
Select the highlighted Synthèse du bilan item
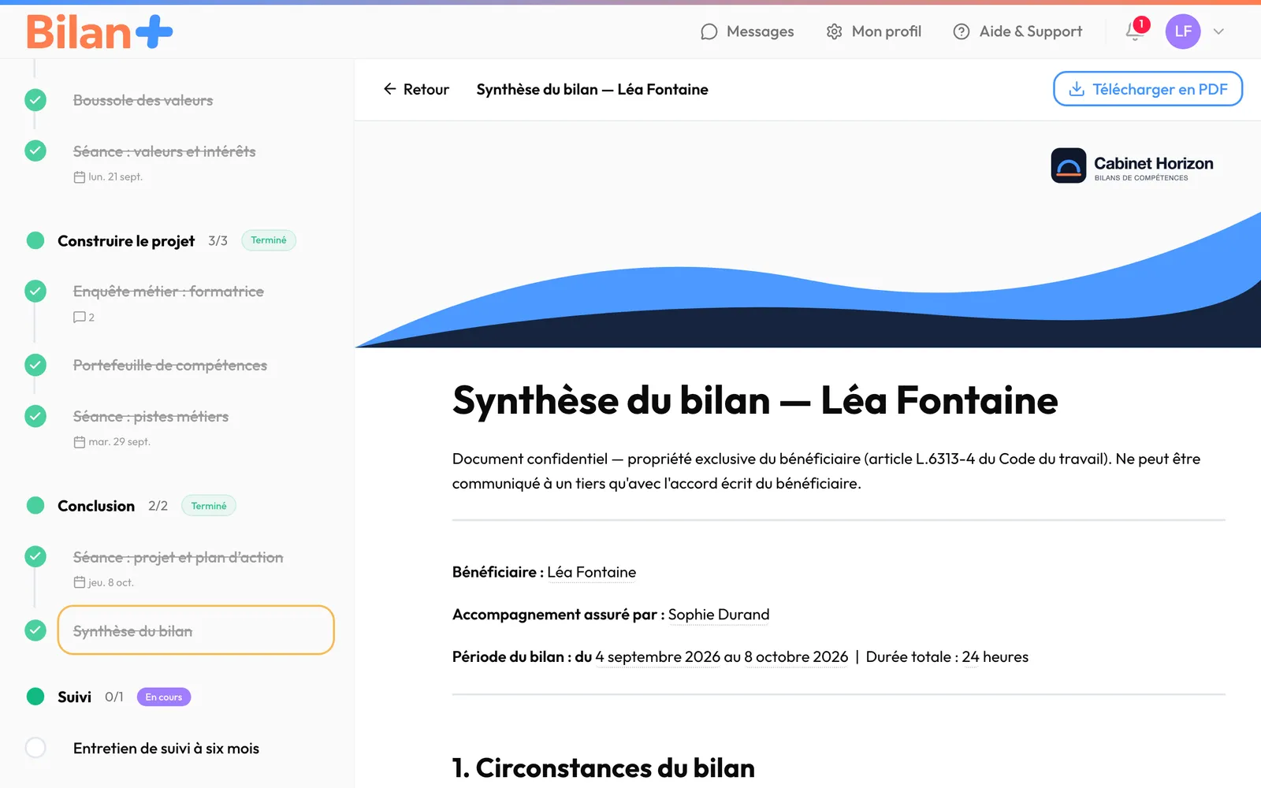point(195,630)
